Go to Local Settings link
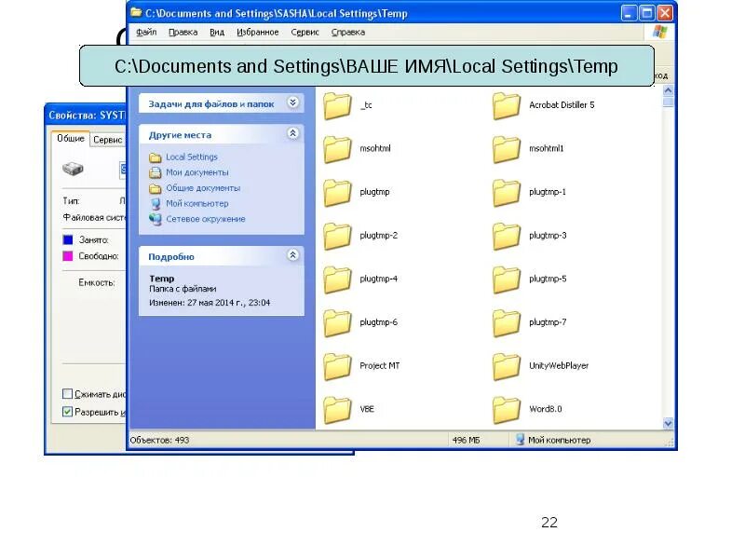The image size is (745, 559). click(192, 157)
